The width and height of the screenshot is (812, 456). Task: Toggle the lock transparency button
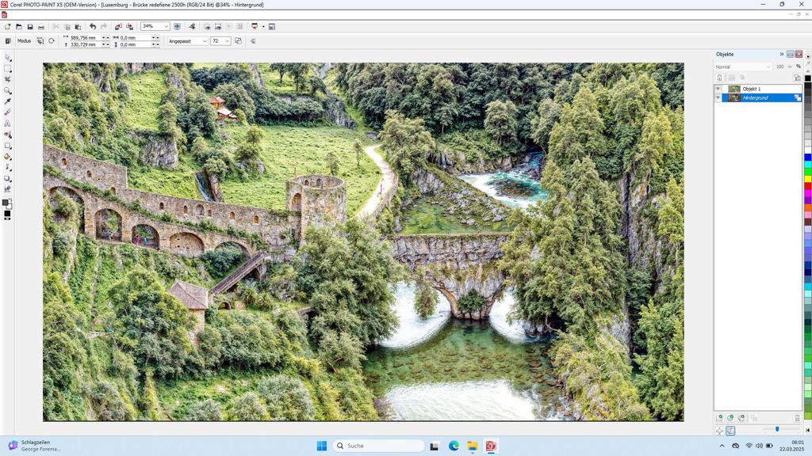tap(720, 78)
